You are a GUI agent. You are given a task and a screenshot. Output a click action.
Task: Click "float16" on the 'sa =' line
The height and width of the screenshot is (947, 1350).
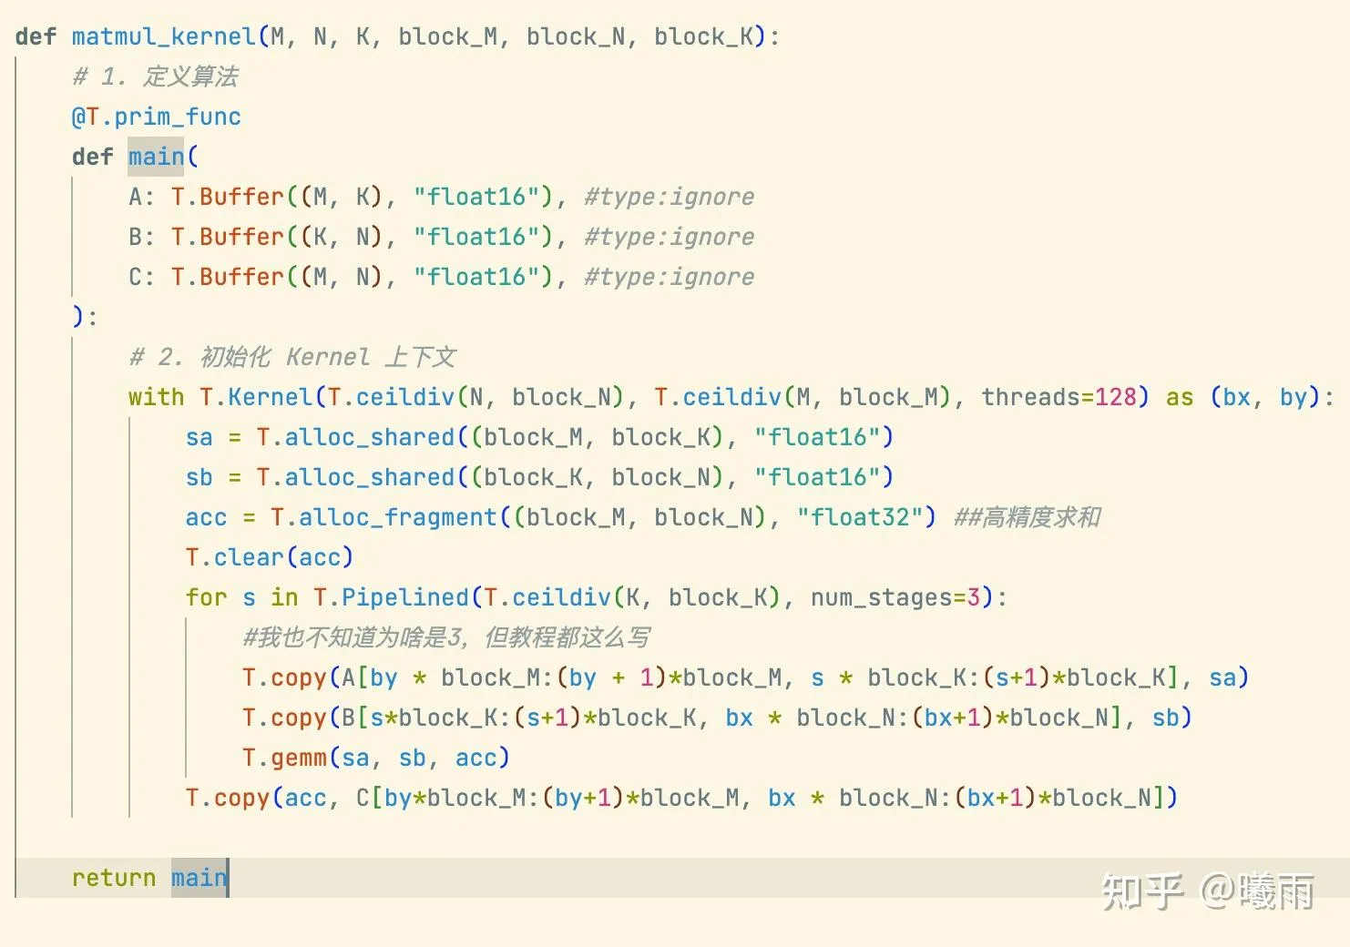click(817, 437)
